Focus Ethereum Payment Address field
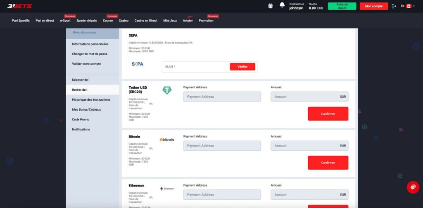This screenshot has width=423, height=208. (222, 194)
